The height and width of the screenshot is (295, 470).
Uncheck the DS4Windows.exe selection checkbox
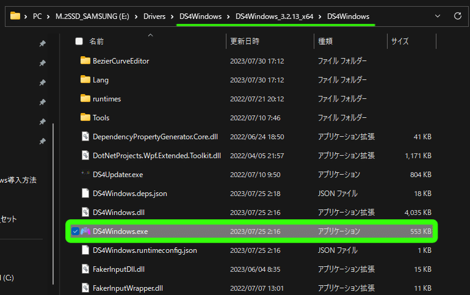pyautogui.click(x=75, y=231)
